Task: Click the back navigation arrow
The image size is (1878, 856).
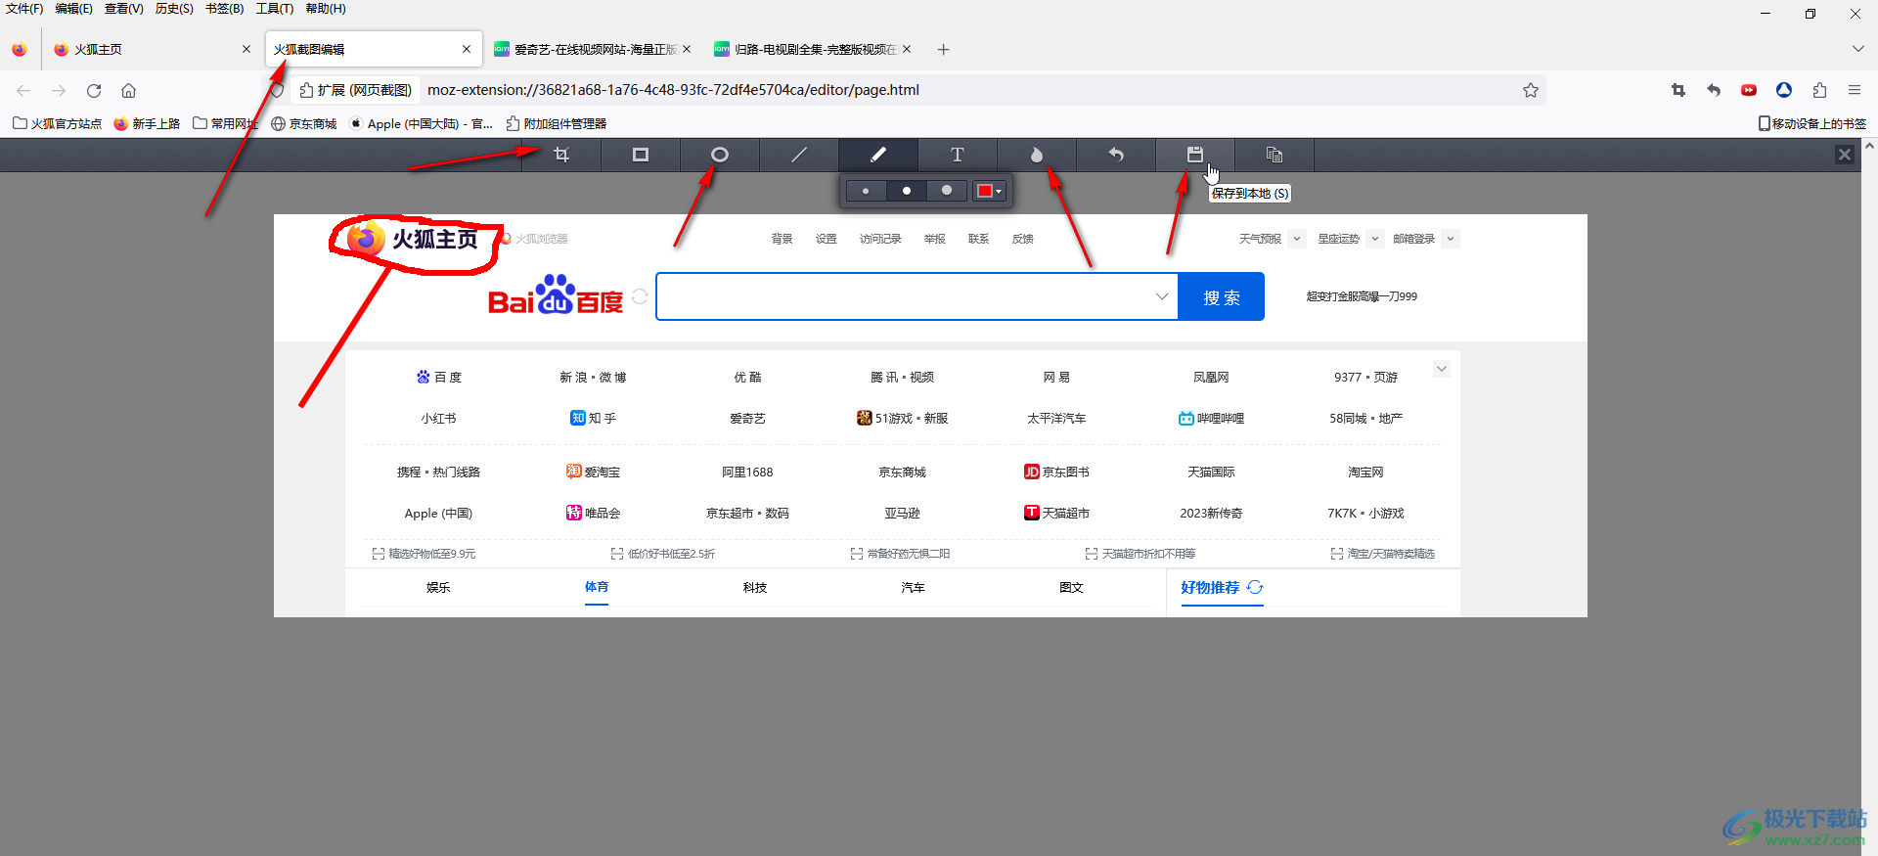Action: [23, 90]
